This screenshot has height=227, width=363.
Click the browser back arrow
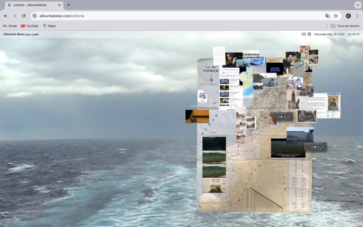(6, 16)
